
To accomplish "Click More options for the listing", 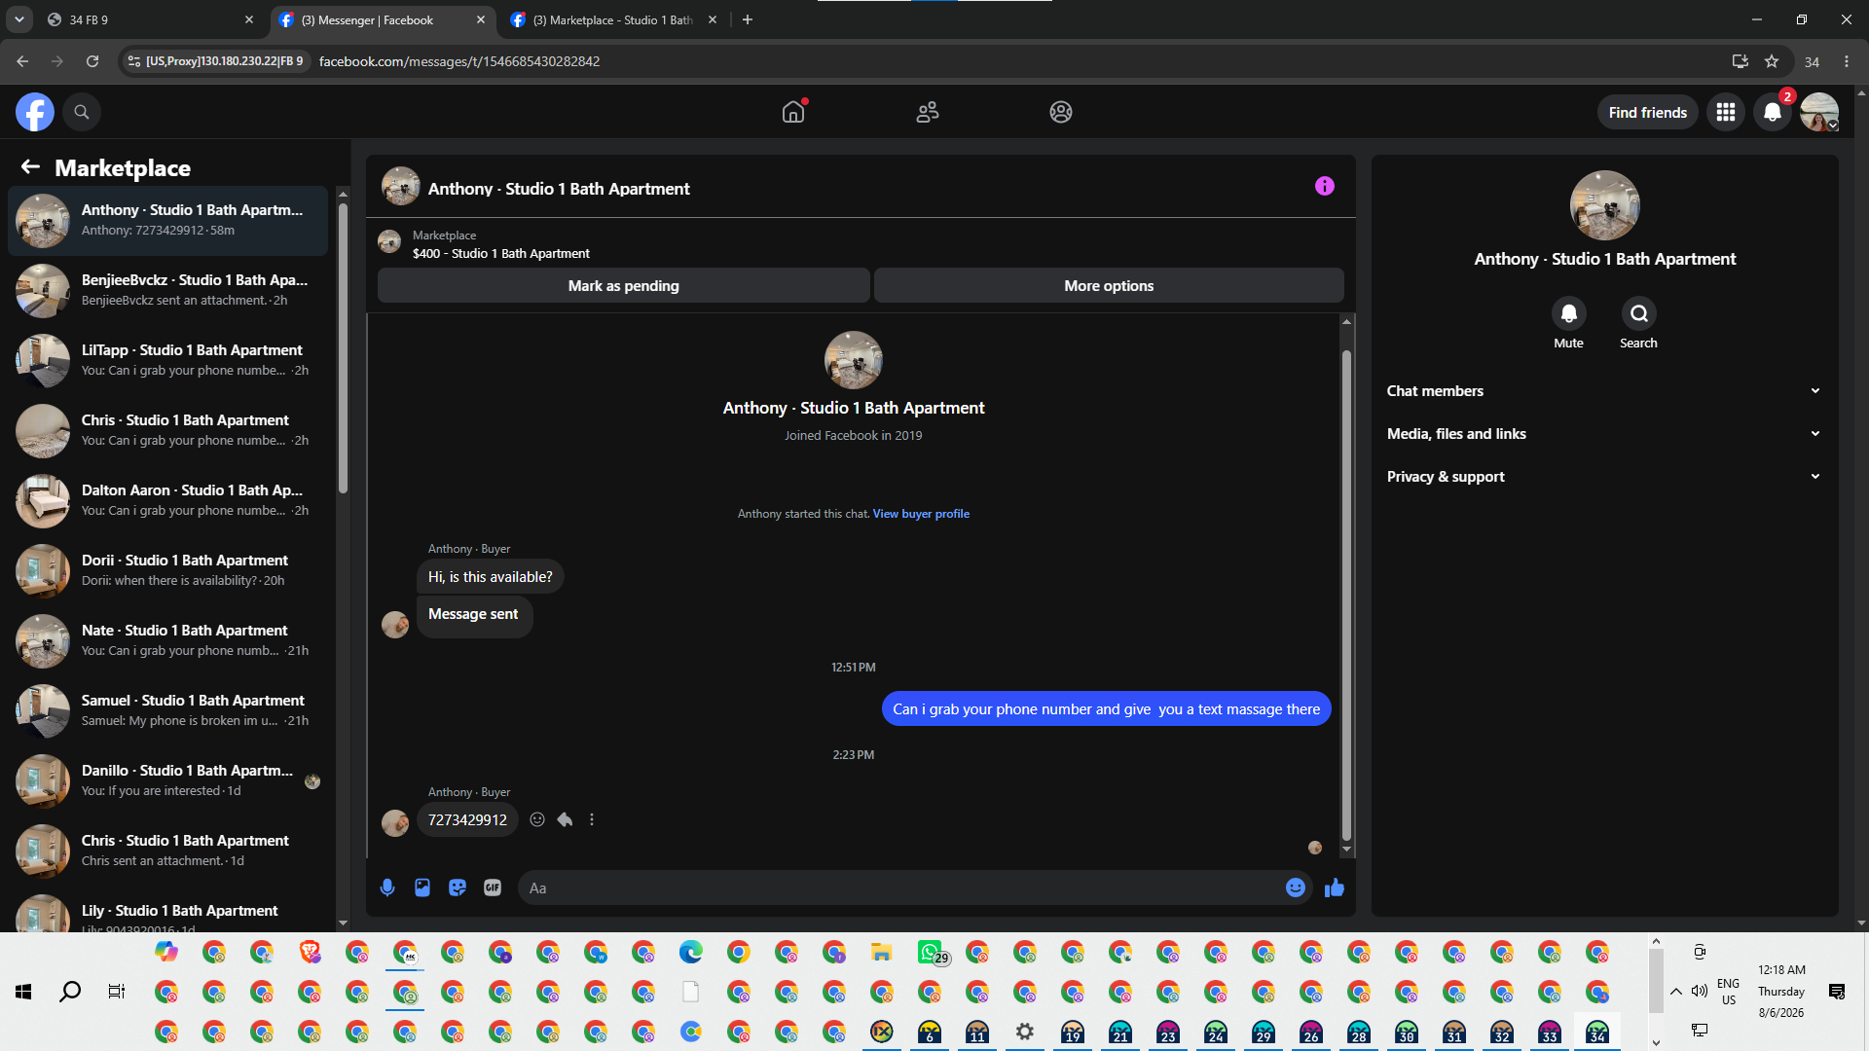I will pyautogui.click(x=1109, y=285).
